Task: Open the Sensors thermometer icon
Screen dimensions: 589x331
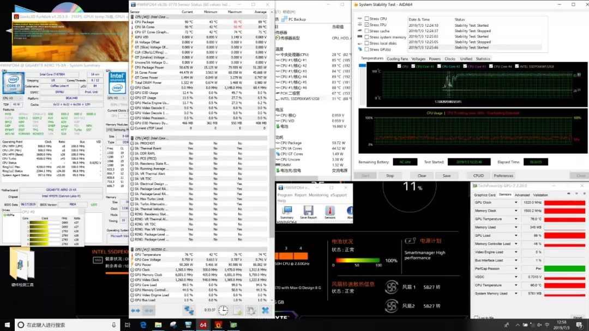Action: 330,211
